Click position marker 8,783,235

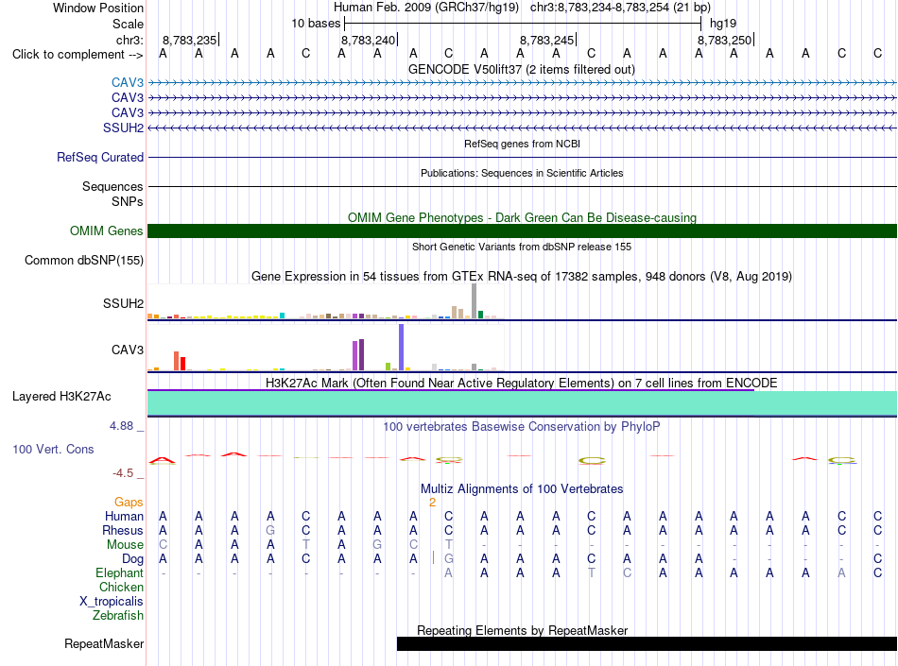coord(190,40)
